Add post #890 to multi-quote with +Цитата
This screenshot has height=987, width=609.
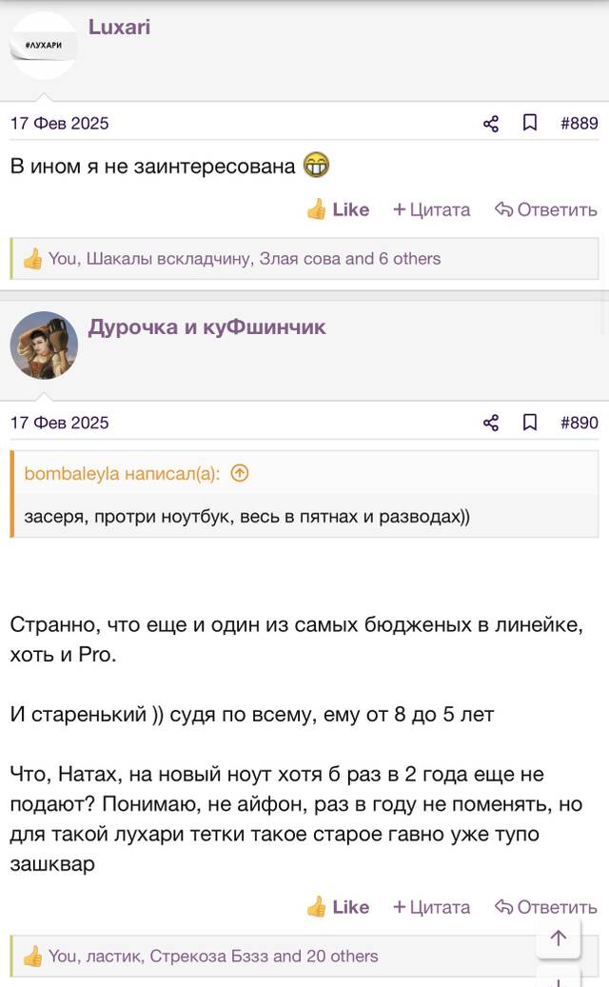coord(432,907)
